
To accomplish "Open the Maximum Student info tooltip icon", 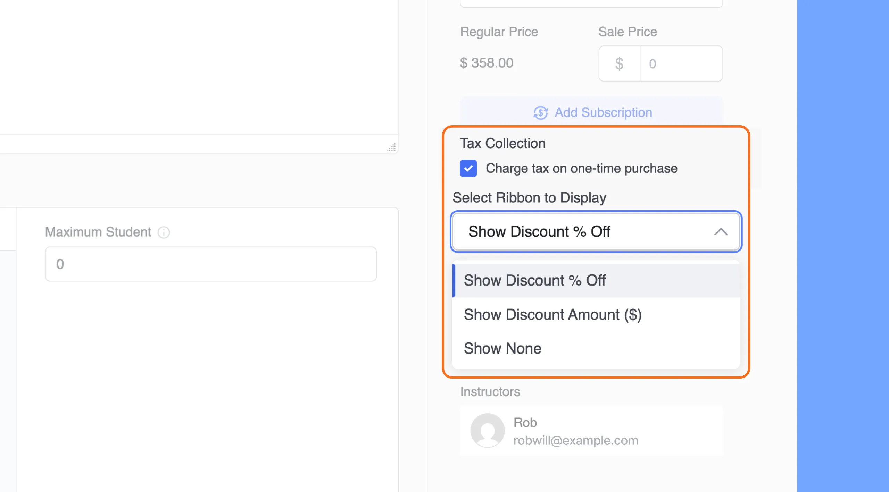I will [164, 232].
